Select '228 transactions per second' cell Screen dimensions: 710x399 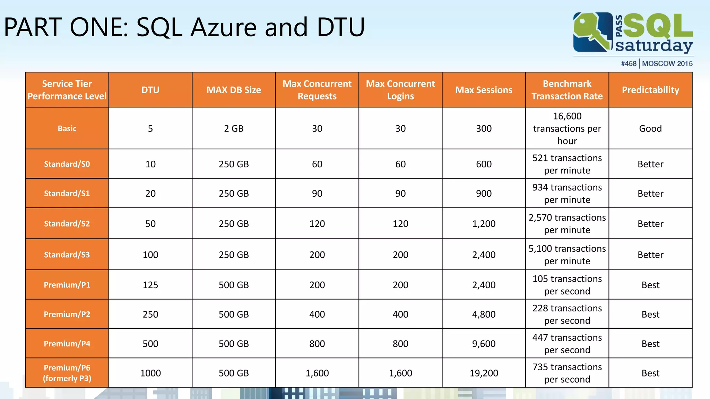(x=567, y=314)
